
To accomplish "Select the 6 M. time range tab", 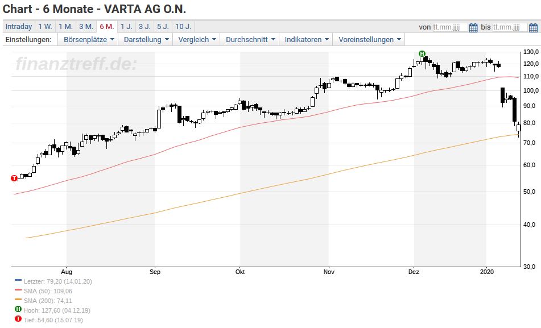I will click(x=107, y=27).
